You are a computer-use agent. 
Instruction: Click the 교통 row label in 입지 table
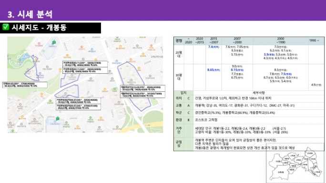179,106
